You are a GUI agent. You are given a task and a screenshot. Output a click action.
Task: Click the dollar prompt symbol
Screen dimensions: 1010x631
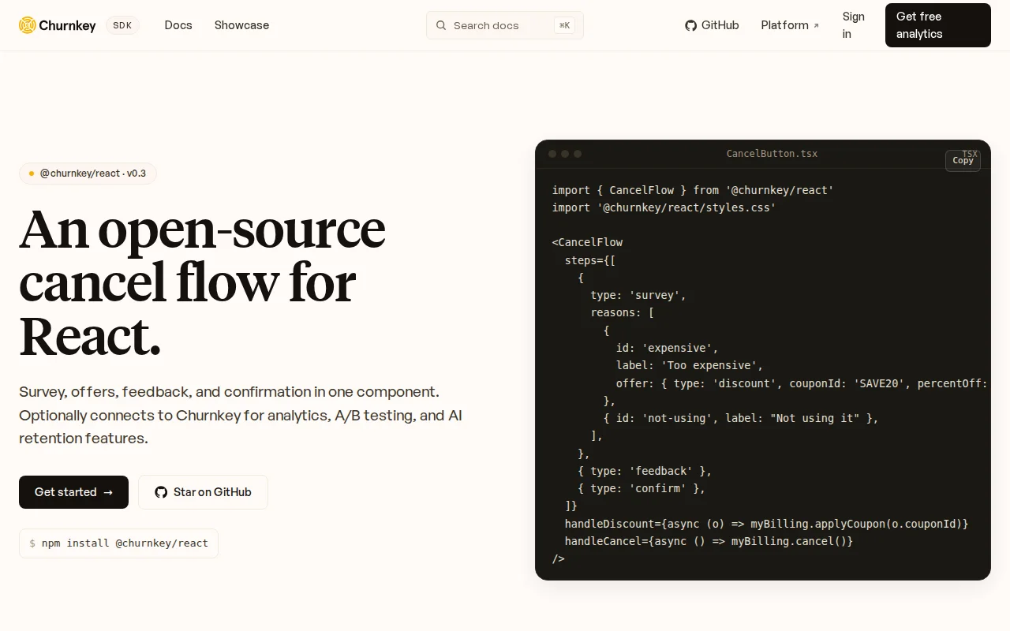coord(32,543)
